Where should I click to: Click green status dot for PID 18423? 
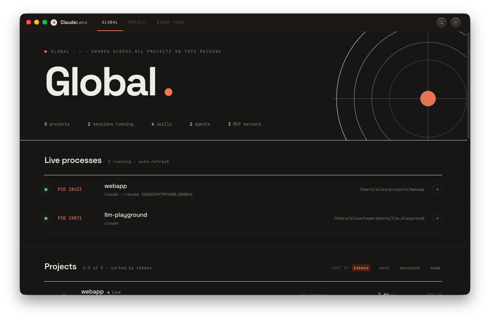[x=46, y=189]
